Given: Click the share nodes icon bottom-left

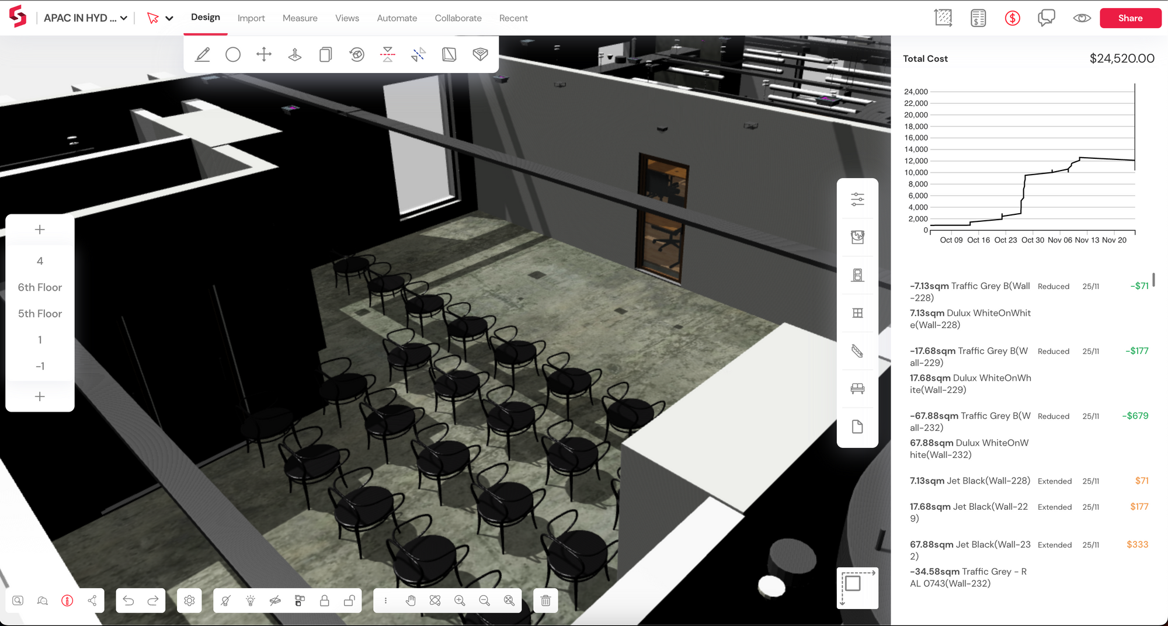Looking at the screenshot, I should [x=92, y=600].
